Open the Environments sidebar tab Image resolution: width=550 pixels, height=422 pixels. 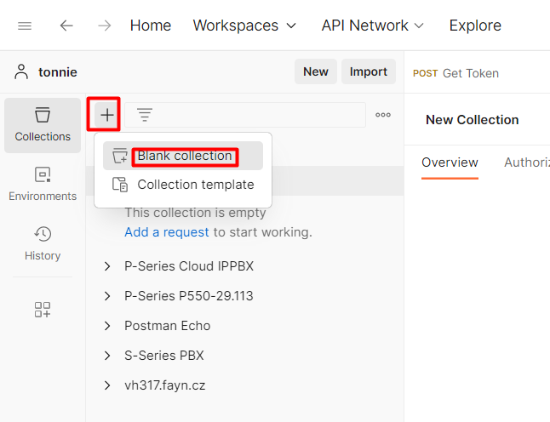[x=43, y=185]
